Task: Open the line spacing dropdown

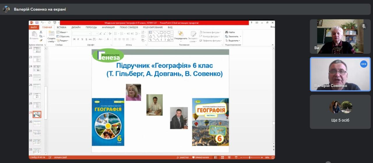Action: pos(140,34)
